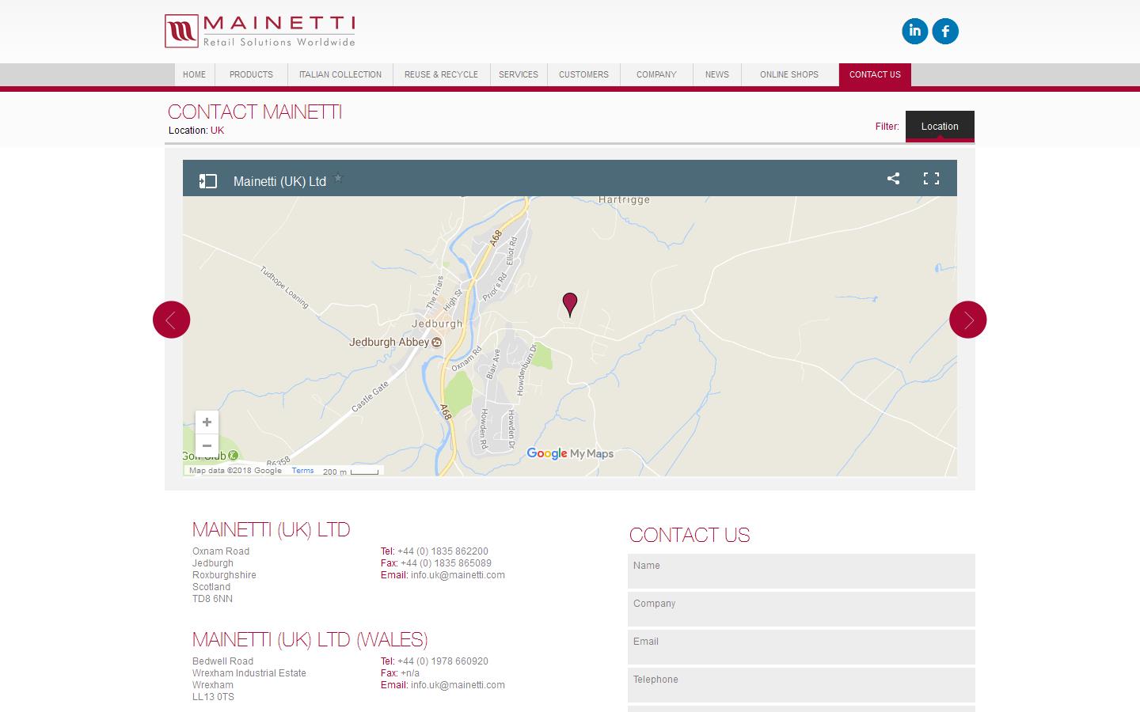Click the Telephone input field
The height and width of the screenshot is (712, 1140).
coord(801,685)
